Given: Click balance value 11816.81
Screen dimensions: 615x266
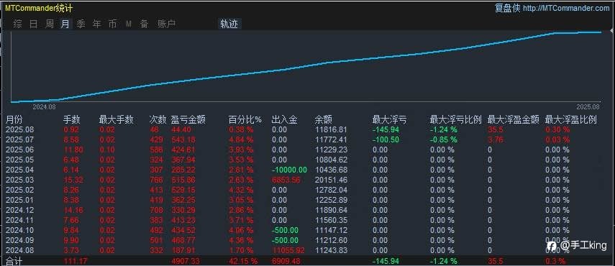Looking at the screenshot, I should pos(331,129).
